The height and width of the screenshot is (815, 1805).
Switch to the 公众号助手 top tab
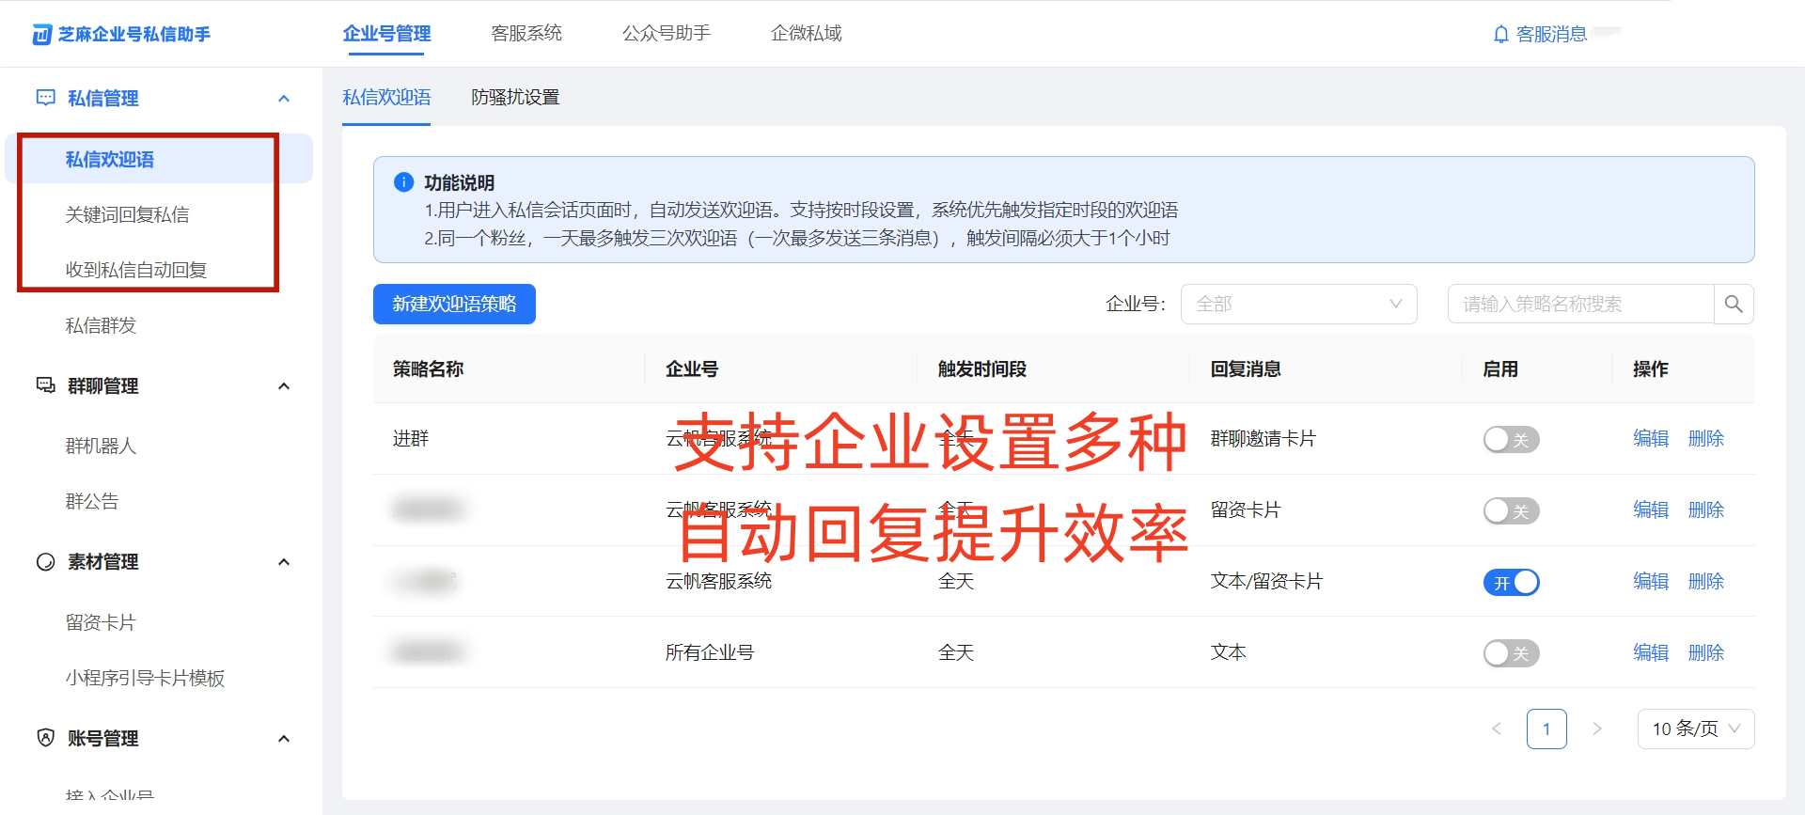coord(667,34)
